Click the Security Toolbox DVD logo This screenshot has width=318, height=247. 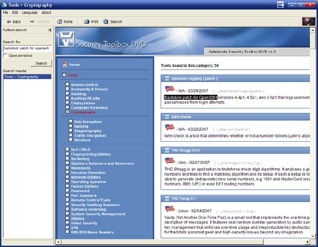66,39
